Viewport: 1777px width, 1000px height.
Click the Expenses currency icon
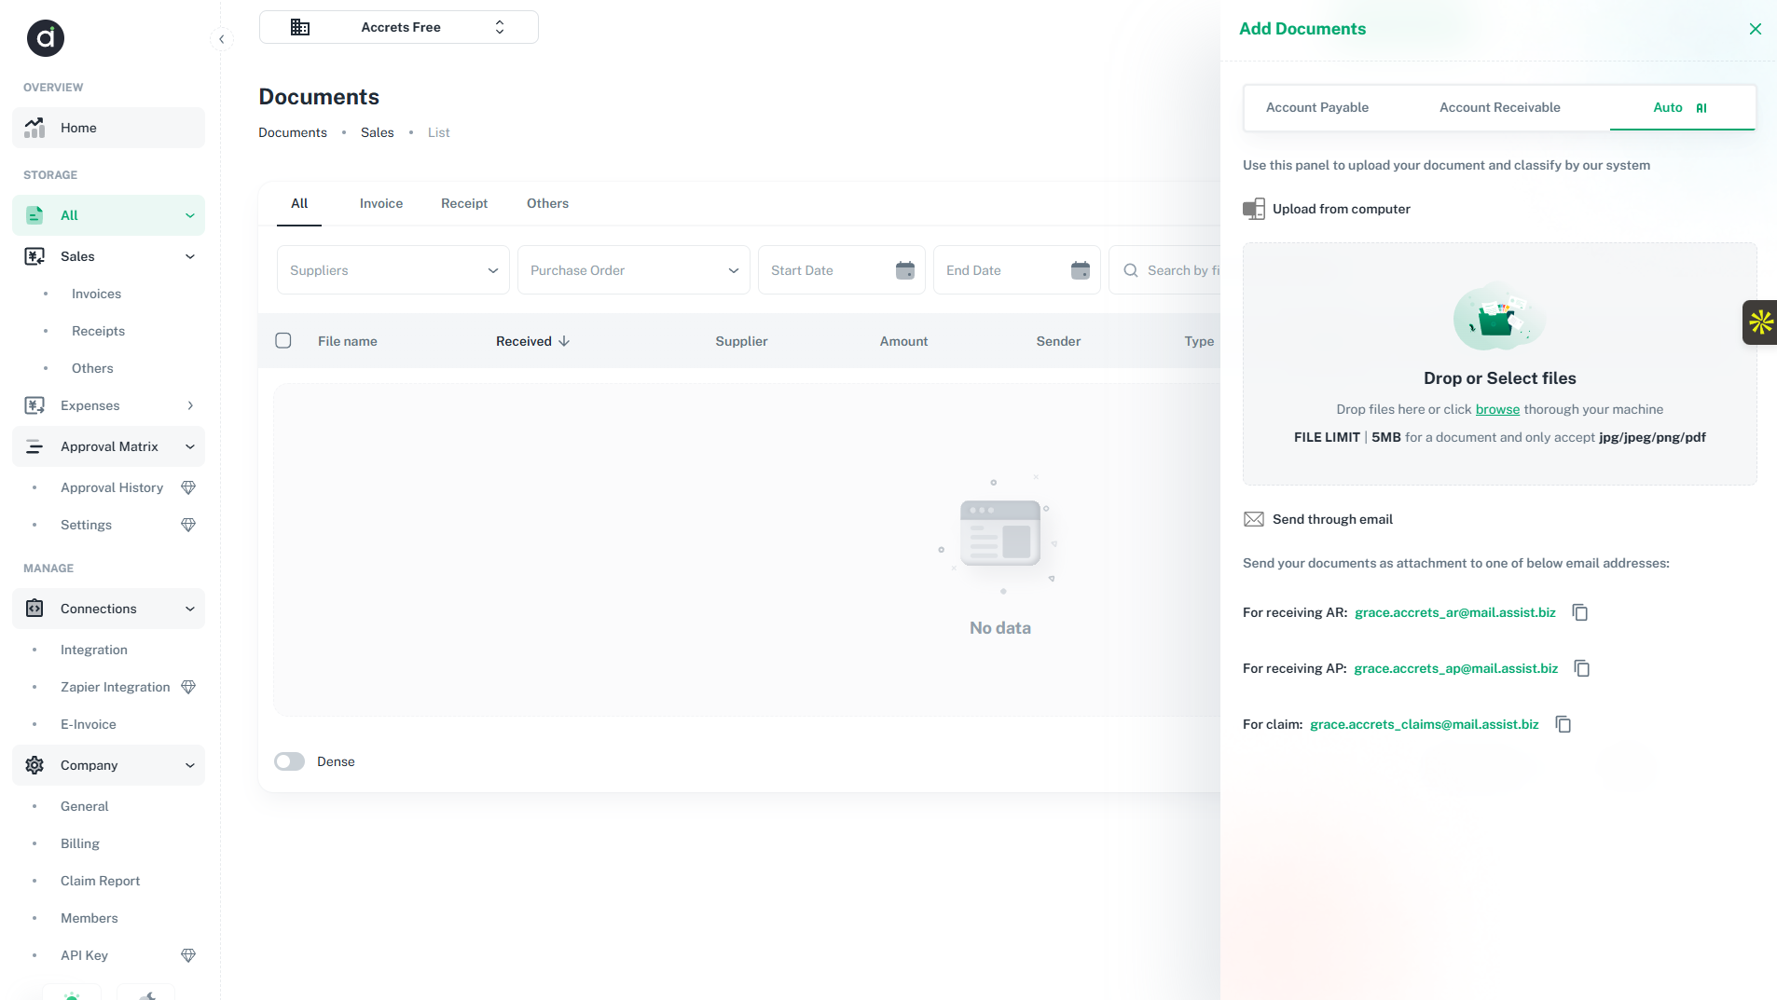tap(34, 405)
